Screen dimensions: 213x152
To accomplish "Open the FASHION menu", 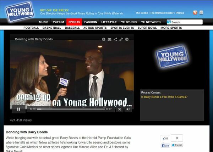I will (91, 22).
